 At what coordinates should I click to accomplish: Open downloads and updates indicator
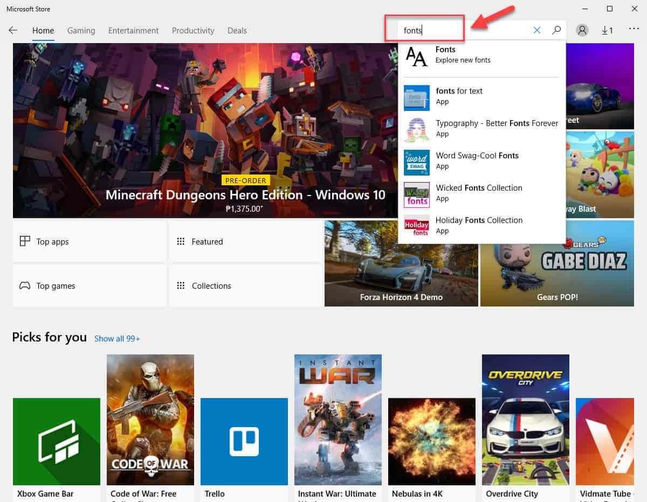pos(607,30)
